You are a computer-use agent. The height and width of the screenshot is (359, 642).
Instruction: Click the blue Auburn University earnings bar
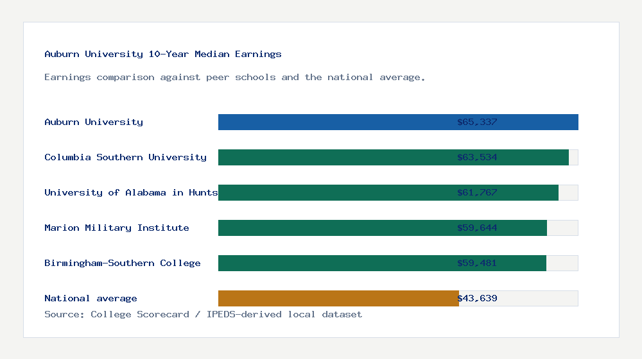pos(398,122)
